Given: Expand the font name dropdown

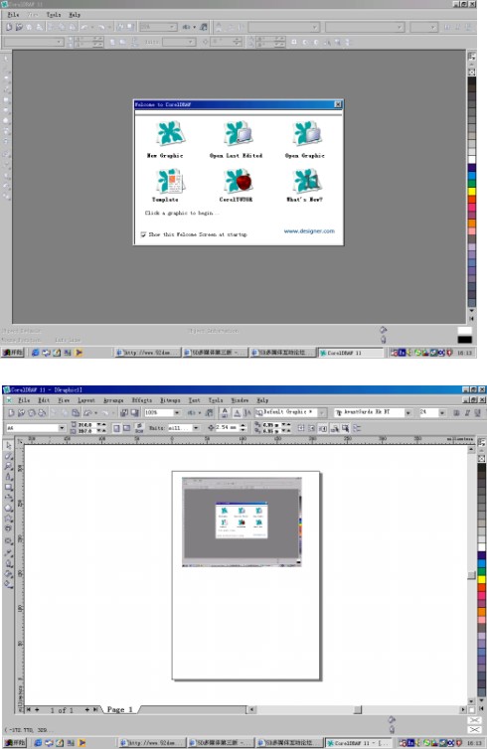Looking at the screenshot, I should (407, 412).
